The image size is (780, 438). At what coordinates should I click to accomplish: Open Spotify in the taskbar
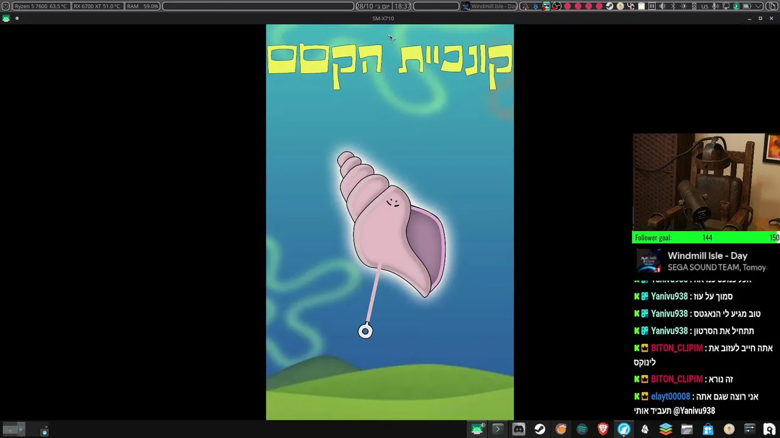point(582,429)
